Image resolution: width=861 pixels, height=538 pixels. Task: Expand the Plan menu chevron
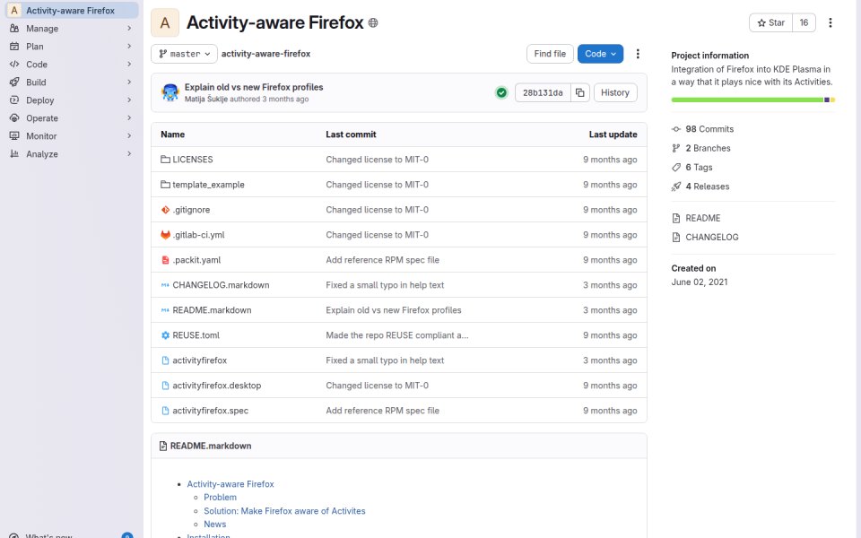pos(129,46)
